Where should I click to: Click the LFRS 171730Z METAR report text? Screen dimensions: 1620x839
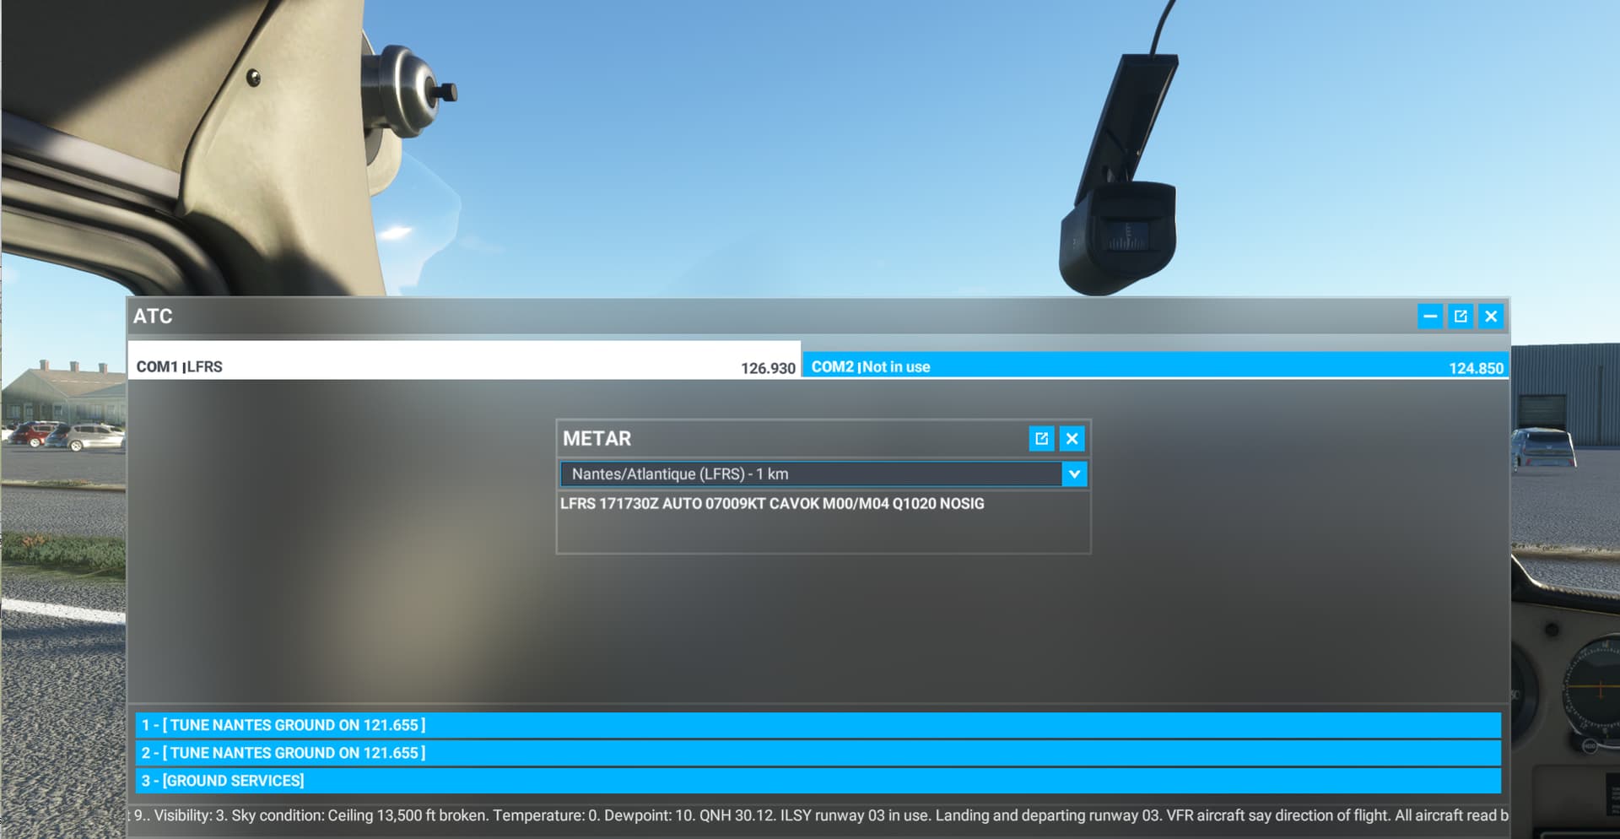pyautogui.click(x=772, y=504)
